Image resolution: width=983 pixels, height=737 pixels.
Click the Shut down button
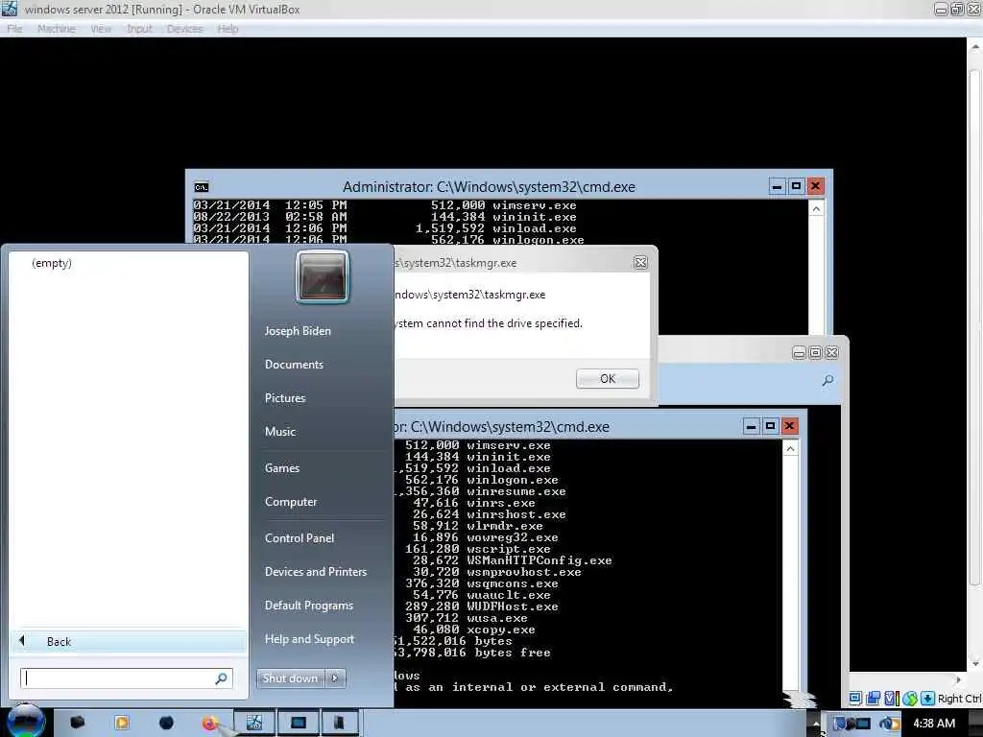pos(290,678)
